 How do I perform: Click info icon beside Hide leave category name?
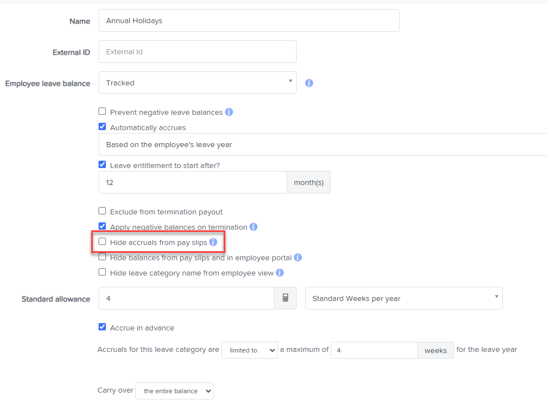point(280,273)
